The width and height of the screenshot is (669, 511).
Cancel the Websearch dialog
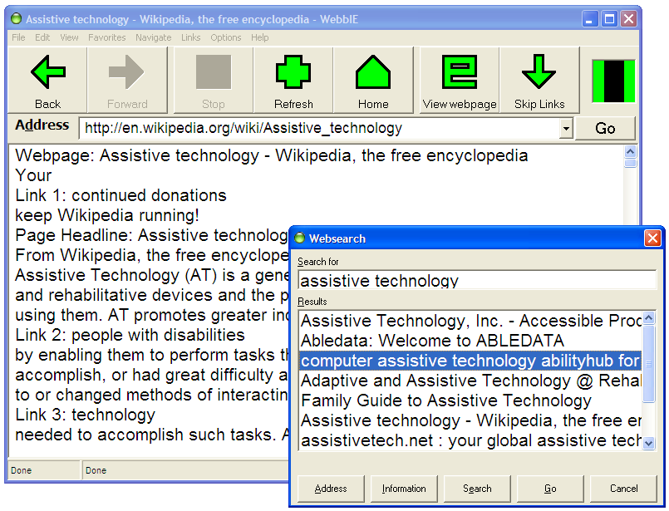pyautogui.click(x=623, y=489)
